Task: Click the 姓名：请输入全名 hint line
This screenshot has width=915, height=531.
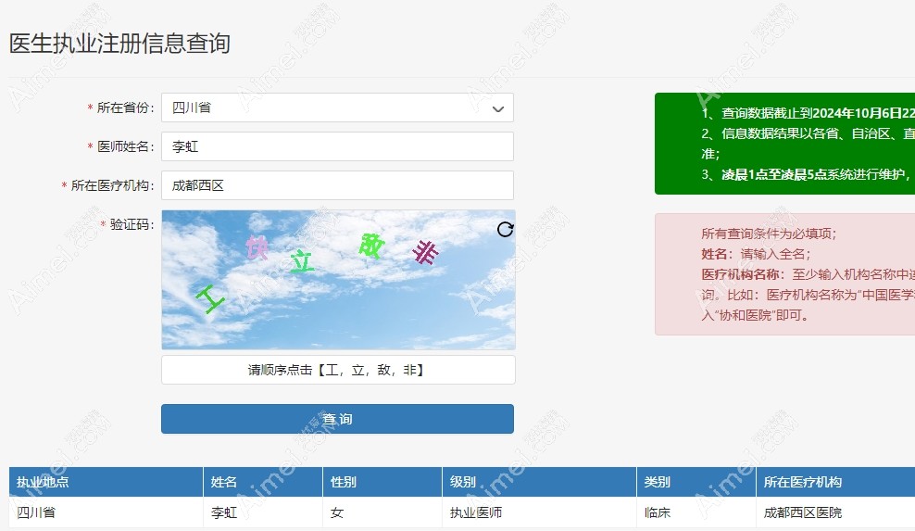Action: pyautogui.click(x=757, y=254)
